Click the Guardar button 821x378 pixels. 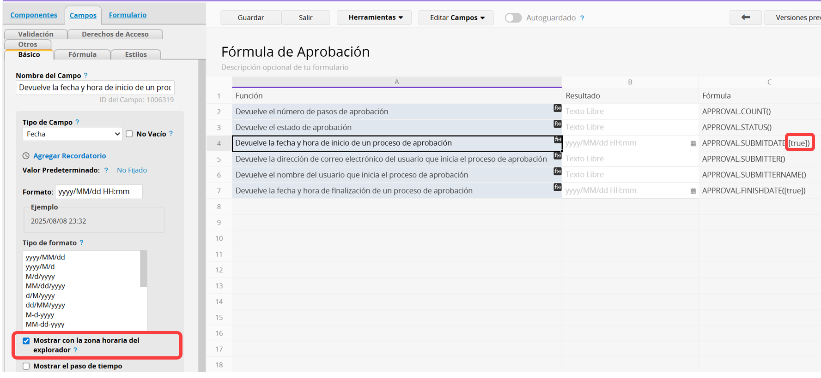(x=251, y=18)
